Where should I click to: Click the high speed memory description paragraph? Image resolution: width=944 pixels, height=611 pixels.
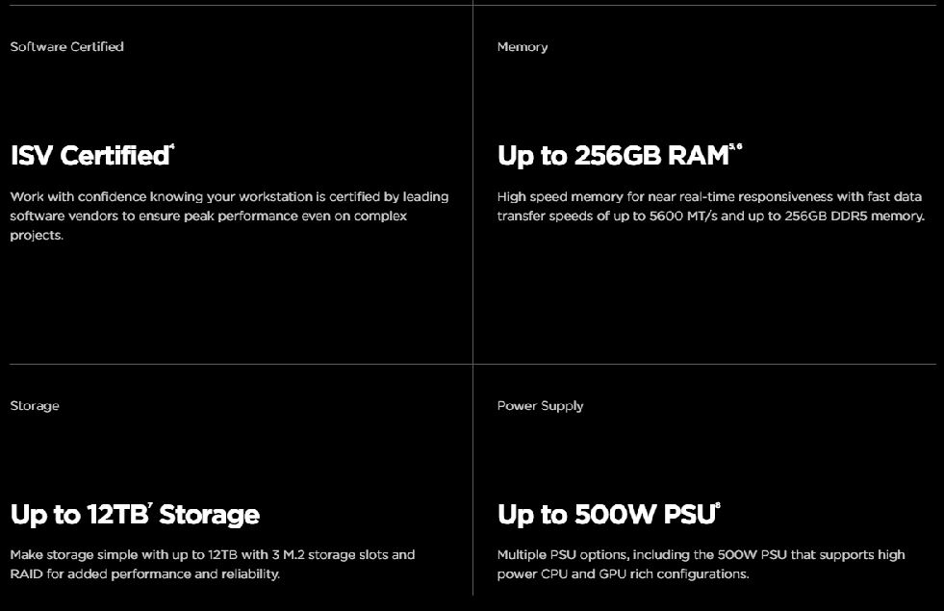[710, 206]
